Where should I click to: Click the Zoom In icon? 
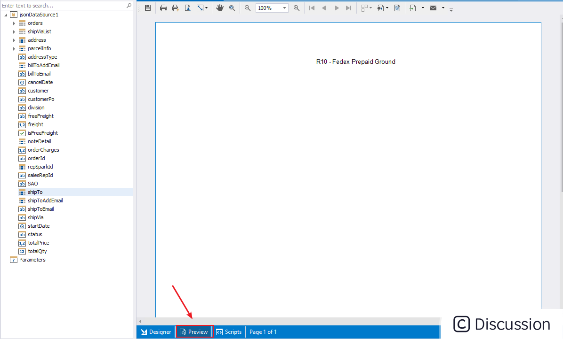tap(297, 8)
